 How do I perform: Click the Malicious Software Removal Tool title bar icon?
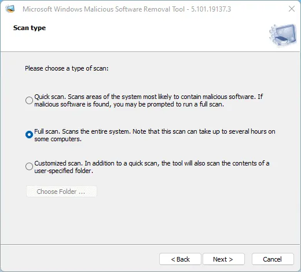[10, 9]
